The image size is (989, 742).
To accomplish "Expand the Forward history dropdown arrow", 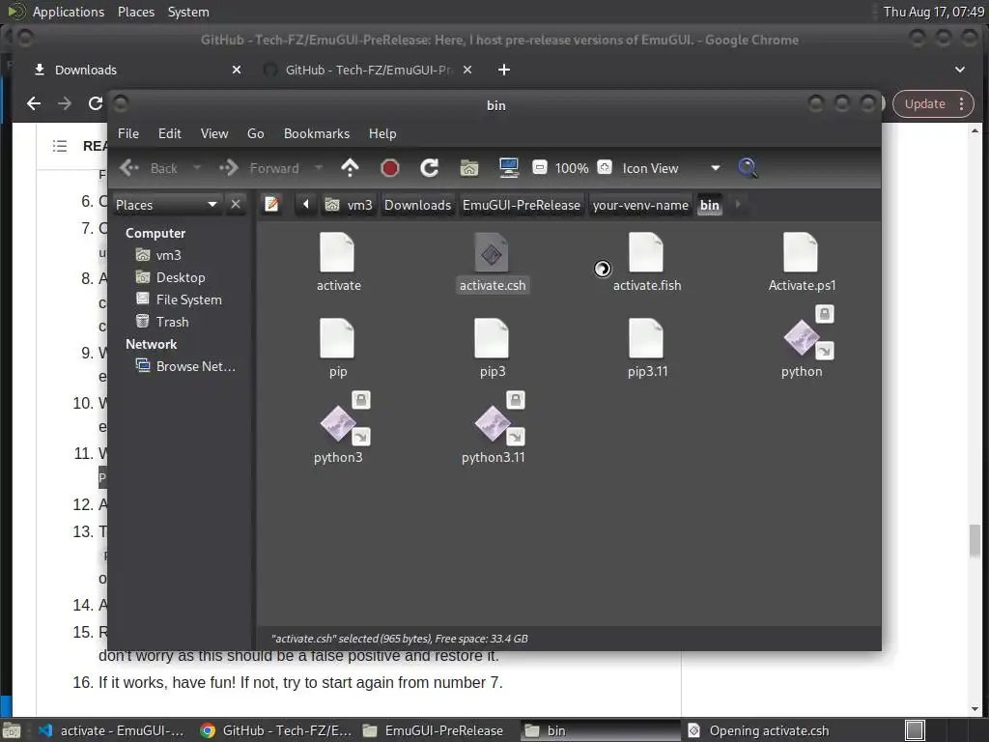I will click(x=319, y=168).
